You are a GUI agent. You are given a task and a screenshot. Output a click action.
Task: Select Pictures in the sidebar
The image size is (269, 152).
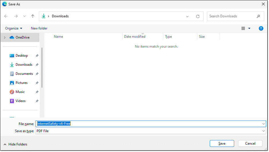pyautogui.click(x=22, y=83)
